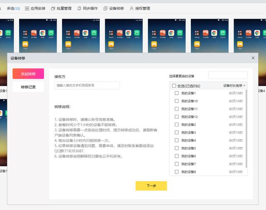The image size is (266, 210).
Task: Click the 接收方 label text
Action: (60, 77)
